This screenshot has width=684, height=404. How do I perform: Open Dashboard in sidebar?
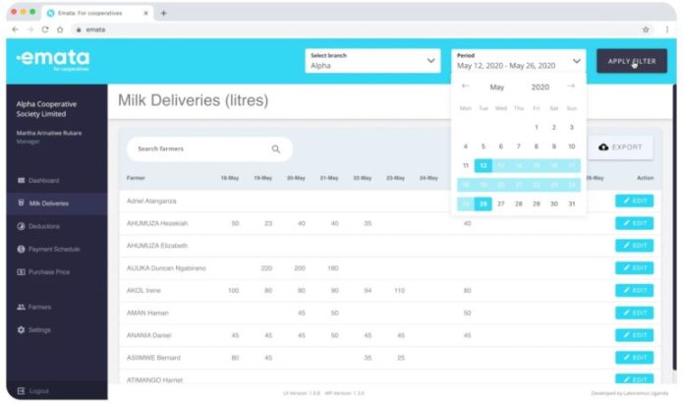43,181
